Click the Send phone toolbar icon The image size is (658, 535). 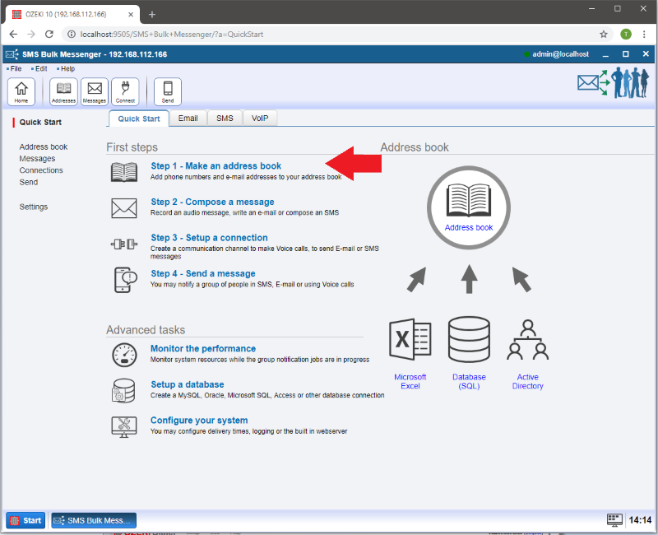pos(168,91)
